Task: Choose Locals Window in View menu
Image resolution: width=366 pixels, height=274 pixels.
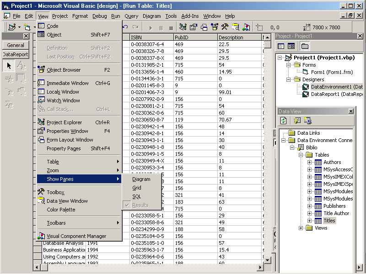Action: point(79,92)
